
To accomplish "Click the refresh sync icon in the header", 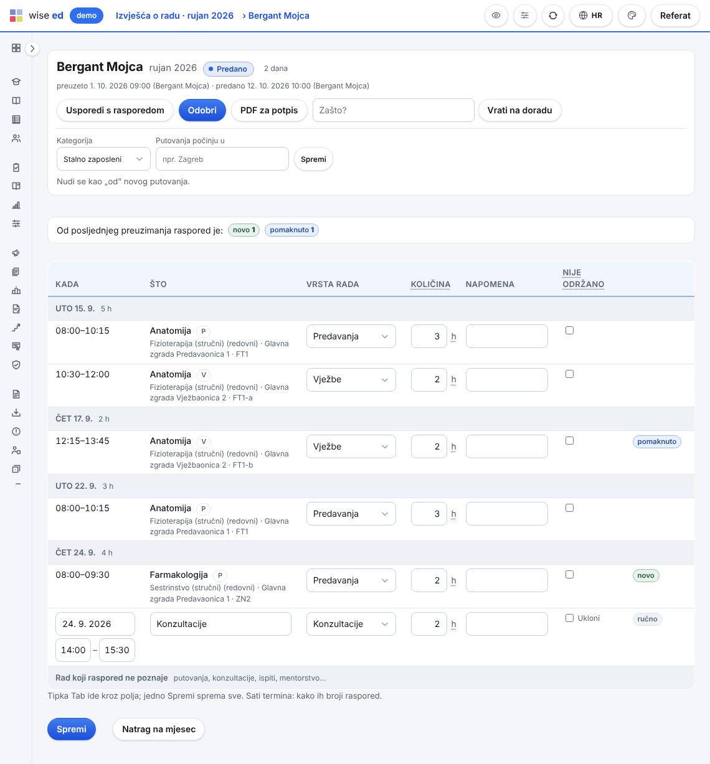I will click(553, 16).
